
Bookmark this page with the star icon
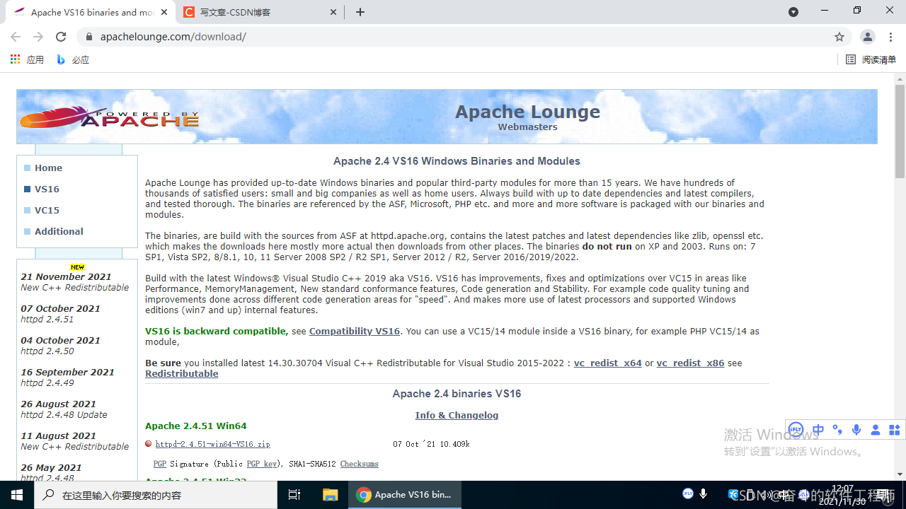[x=839, y=37]
